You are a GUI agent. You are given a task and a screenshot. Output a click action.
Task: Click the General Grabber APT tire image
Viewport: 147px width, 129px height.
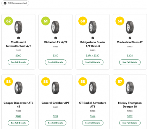pyautogui.click(x=55, y=88)
